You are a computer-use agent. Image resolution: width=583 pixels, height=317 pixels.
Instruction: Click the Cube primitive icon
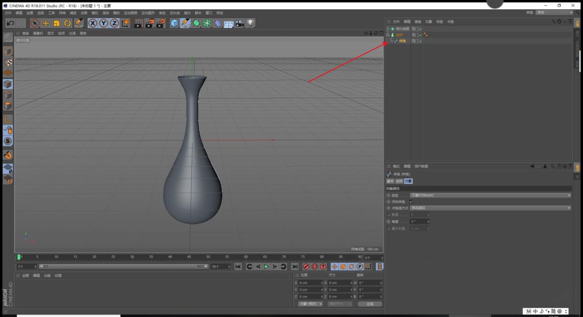tap(174, 23)
